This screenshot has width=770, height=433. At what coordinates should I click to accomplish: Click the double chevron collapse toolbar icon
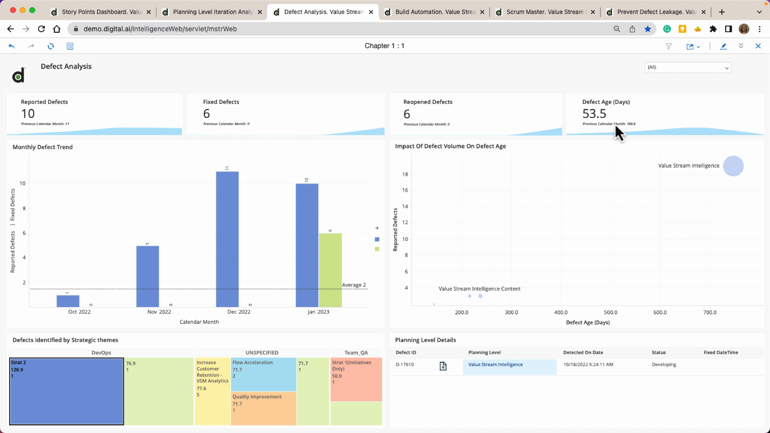[741, 46]
